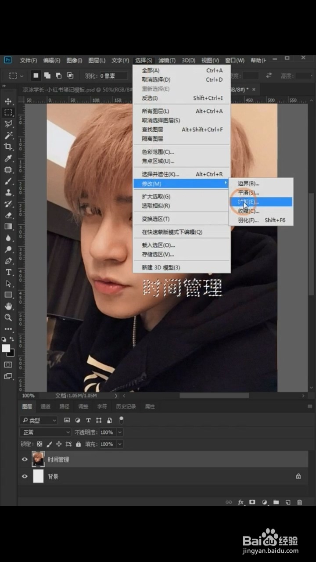
Task: Add a layer mask
Action: click(253, 502)
